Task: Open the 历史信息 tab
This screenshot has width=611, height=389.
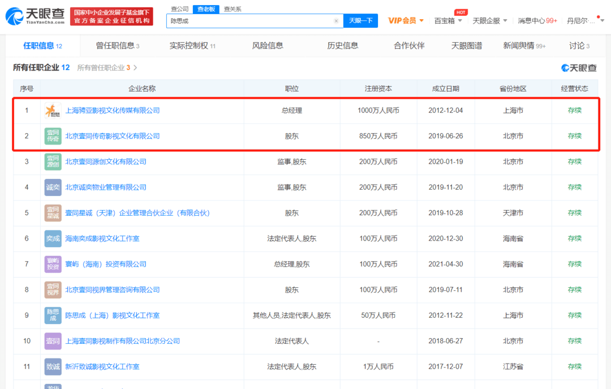Action: (x=342, y=46)
